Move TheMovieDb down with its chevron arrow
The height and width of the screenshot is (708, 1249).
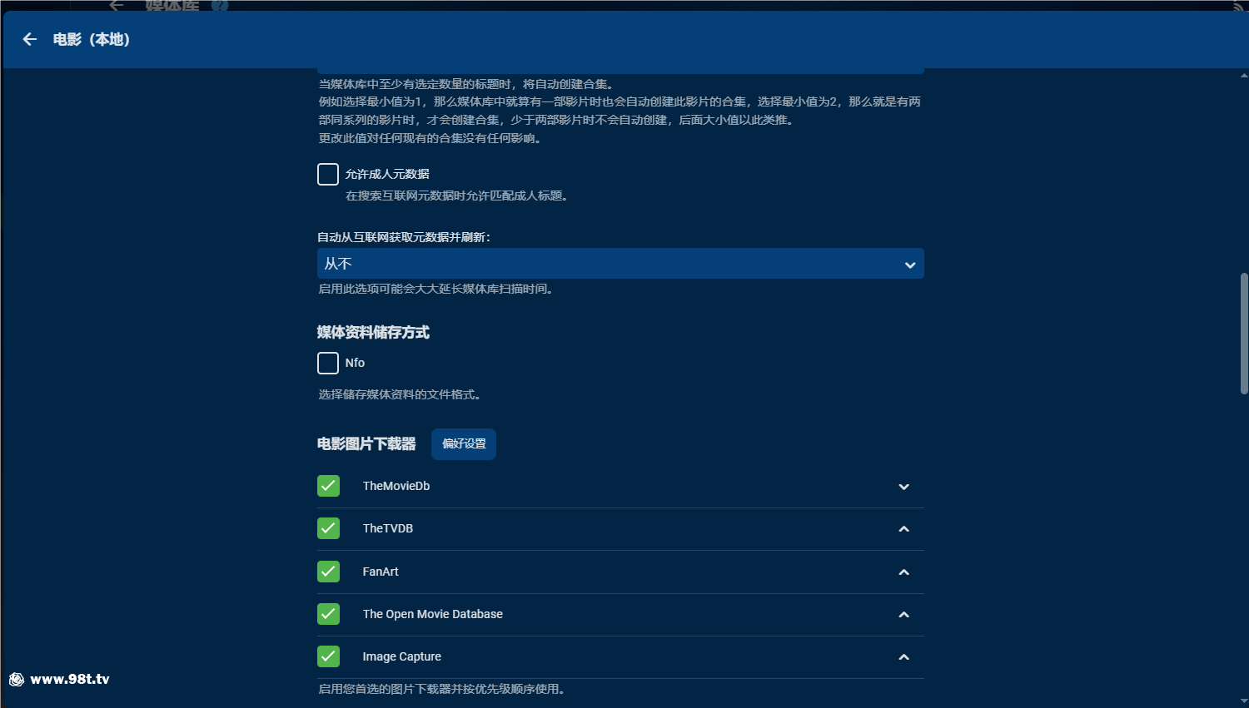click(903, 487)
